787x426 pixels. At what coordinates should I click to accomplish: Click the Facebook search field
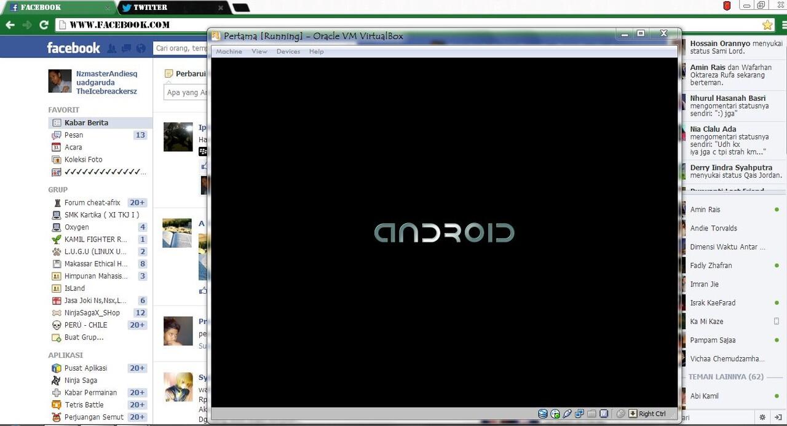point(181,48)
